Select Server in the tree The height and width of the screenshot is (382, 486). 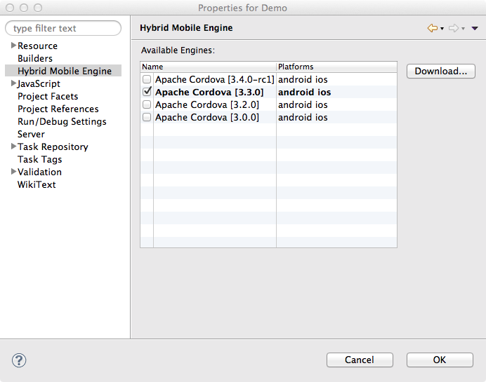(x=31, y=135)
